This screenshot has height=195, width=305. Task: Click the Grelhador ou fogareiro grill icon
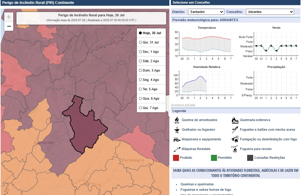click(177, 130)
